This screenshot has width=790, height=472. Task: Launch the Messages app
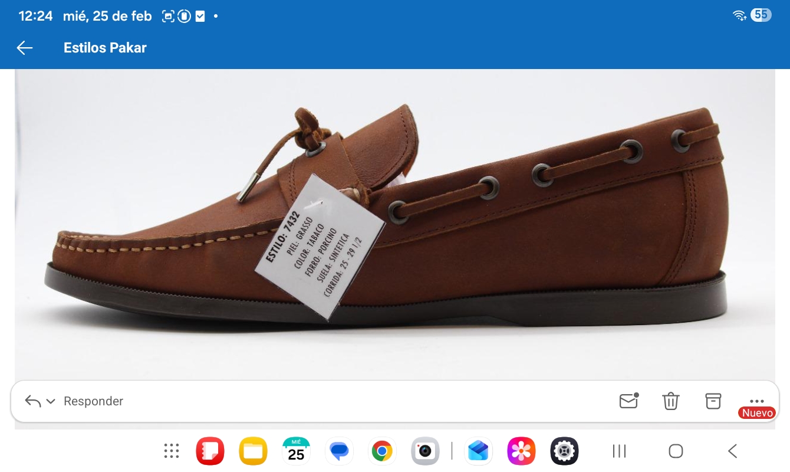(339, 451)
